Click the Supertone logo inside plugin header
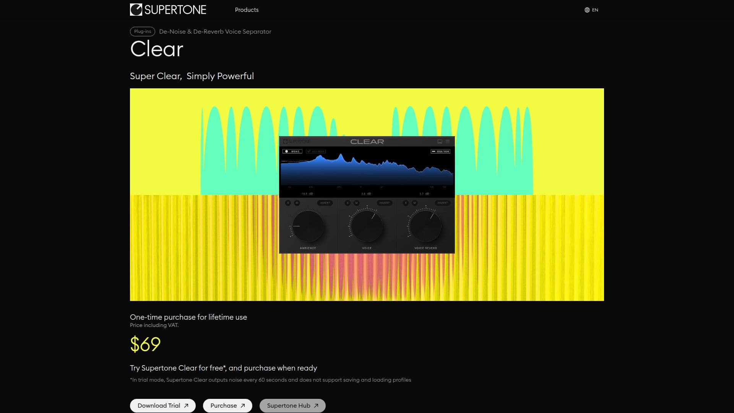 pos(297,141)
